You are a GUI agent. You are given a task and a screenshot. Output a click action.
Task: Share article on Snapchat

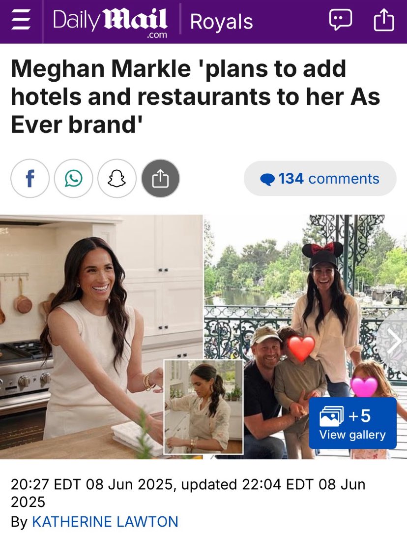(x=117, y=178)
